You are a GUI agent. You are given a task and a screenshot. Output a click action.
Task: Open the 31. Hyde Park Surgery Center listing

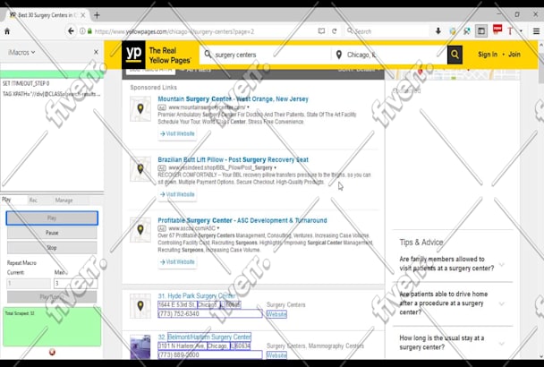pos(197,295)
